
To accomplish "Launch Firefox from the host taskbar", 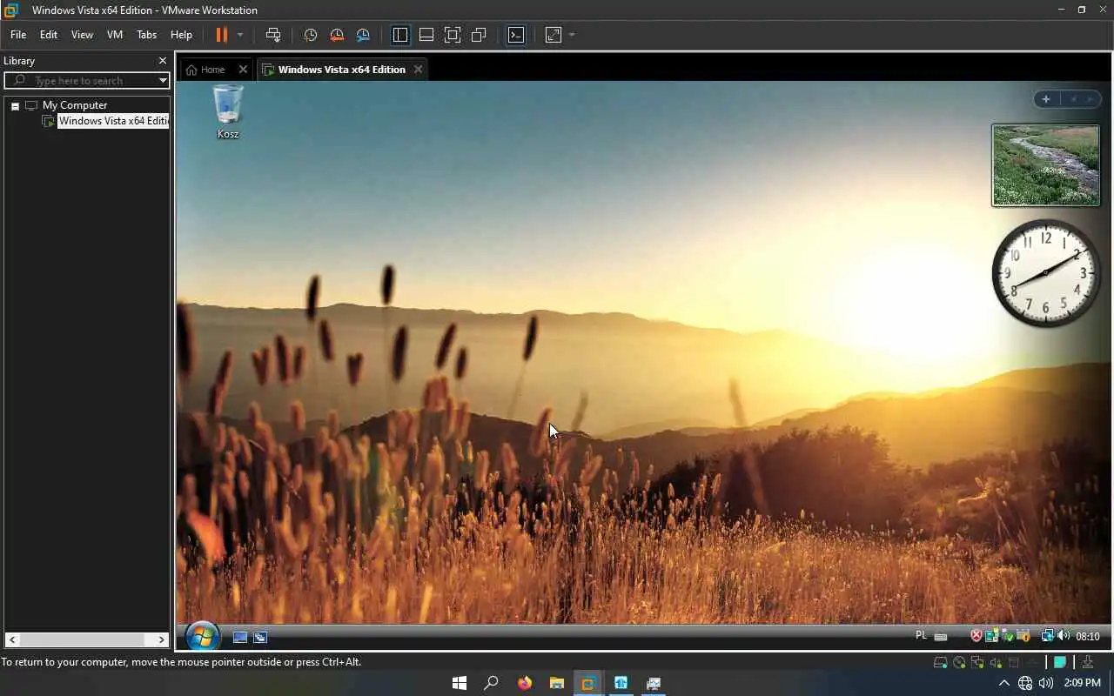I will click(524, 683).
